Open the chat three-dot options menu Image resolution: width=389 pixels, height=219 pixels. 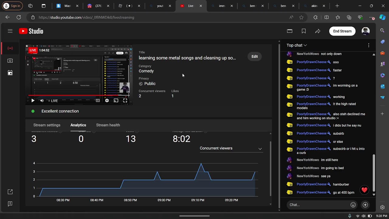point(369,45)
